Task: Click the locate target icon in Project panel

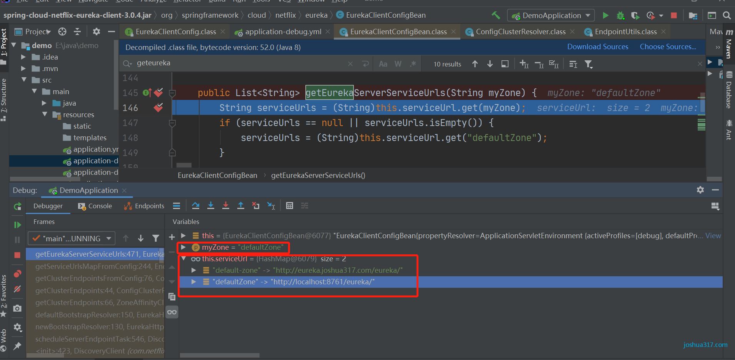Action: (62, 32)
